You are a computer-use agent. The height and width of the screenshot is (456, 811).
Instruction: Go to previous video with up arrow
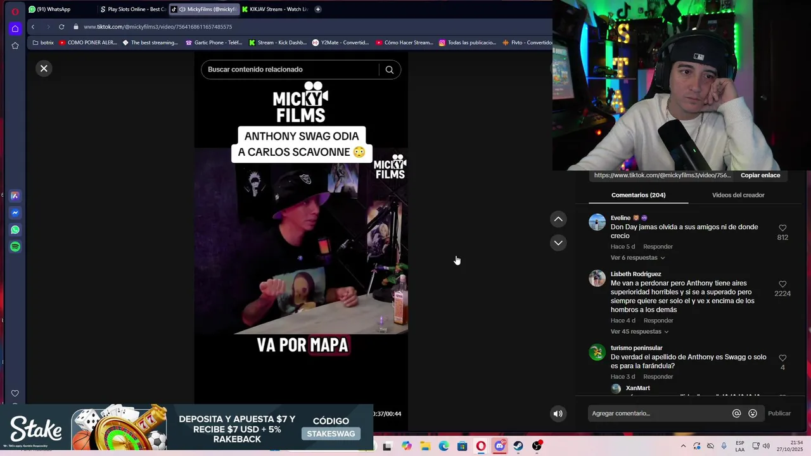pos(558,219)
